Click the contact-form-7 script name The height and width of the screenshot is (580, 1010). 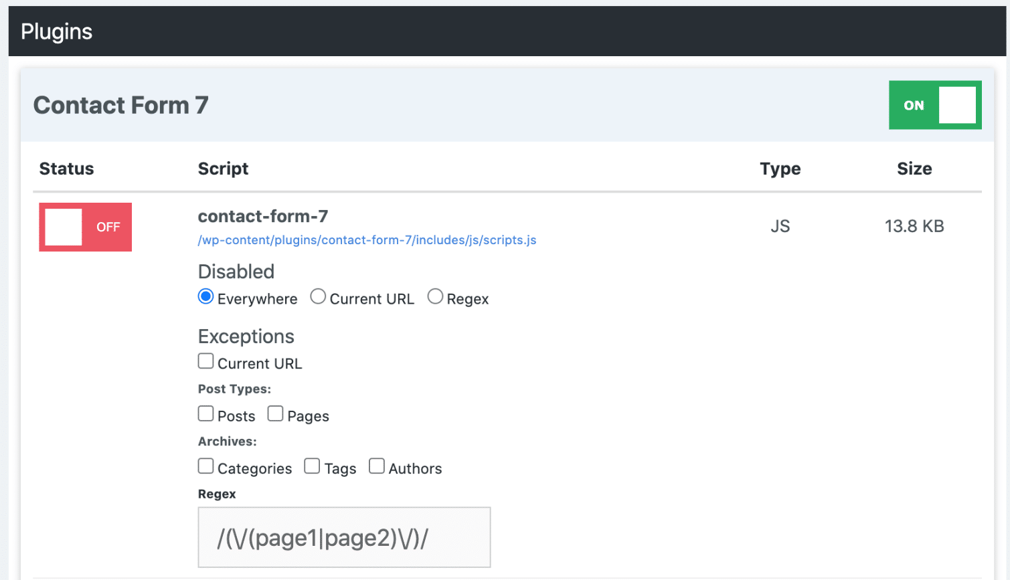(x=263, y=216)
